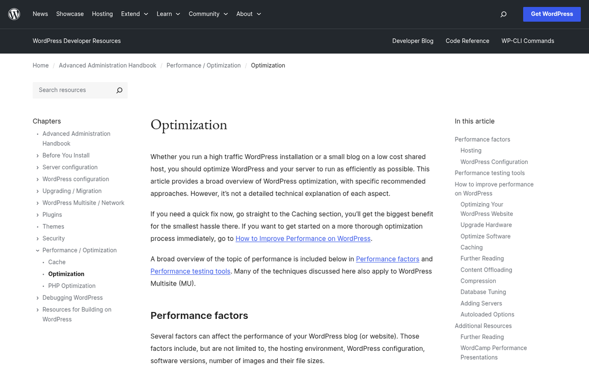Follow the Performance testing tools inline link
This screenshot has width=589, height=368.
[190, 271]
